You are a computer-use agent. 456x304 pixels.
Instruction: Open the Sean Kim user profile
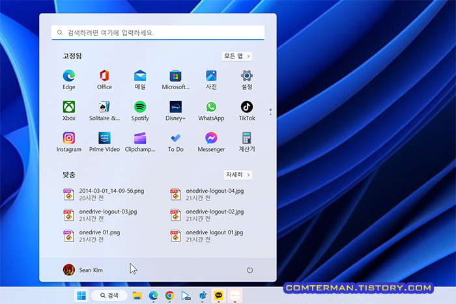[x=83, y=270]
